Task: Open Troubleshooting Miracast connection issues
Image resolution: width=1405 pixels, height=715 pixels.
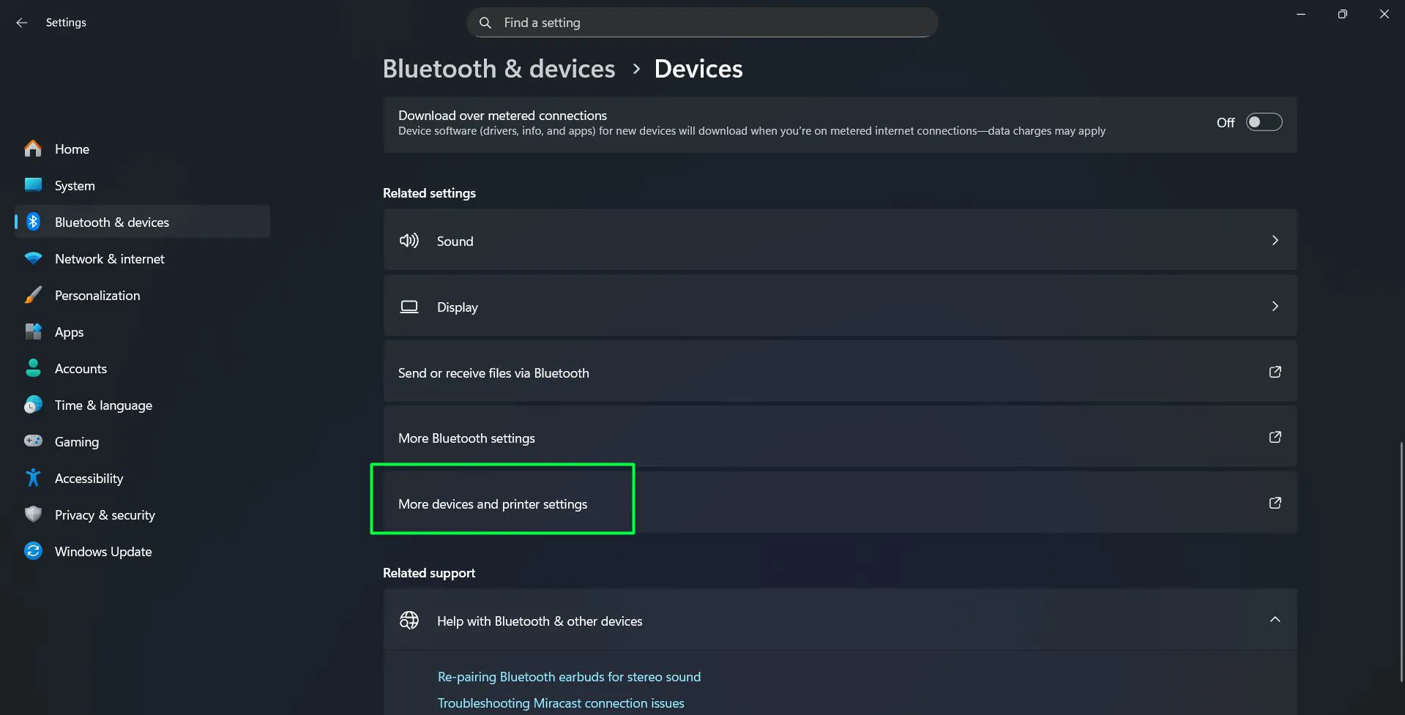Action: click(560, 703)
